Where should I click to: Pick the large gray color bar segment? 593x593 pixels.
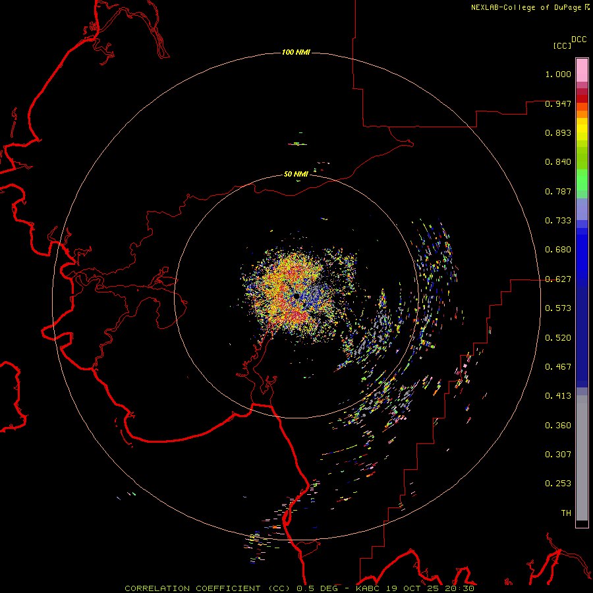(582, 458)
